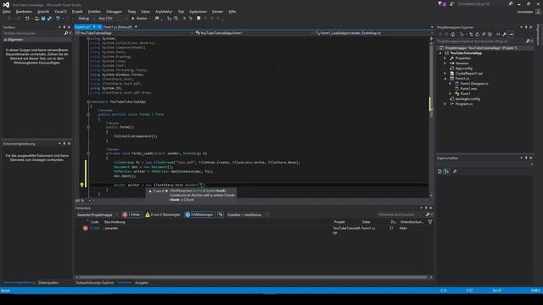Viewport: 543px width, 305px height.
Task: Click the View Code icon in Projektmappen-Explorer toolbar
Action: coord(498,34)
